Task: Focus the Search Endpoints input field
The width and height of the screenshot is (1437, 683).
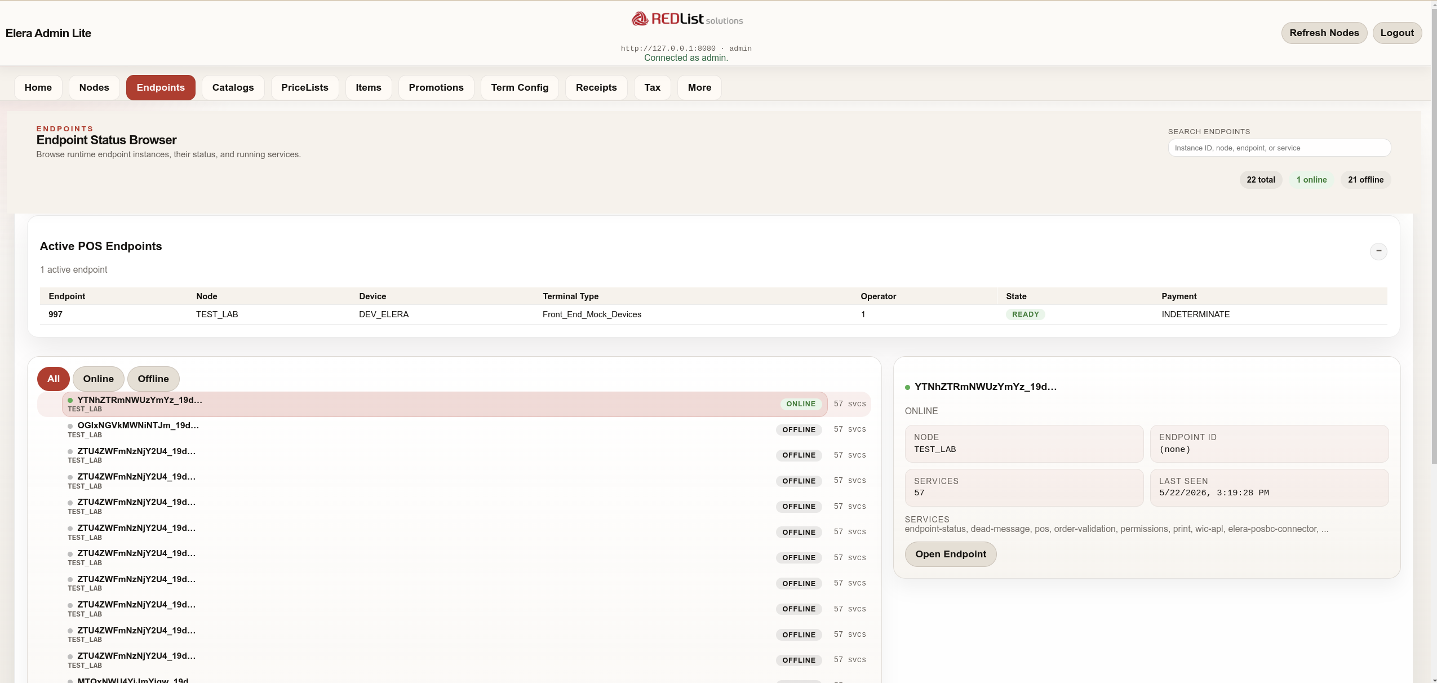Action: [x=1279, y=148]
